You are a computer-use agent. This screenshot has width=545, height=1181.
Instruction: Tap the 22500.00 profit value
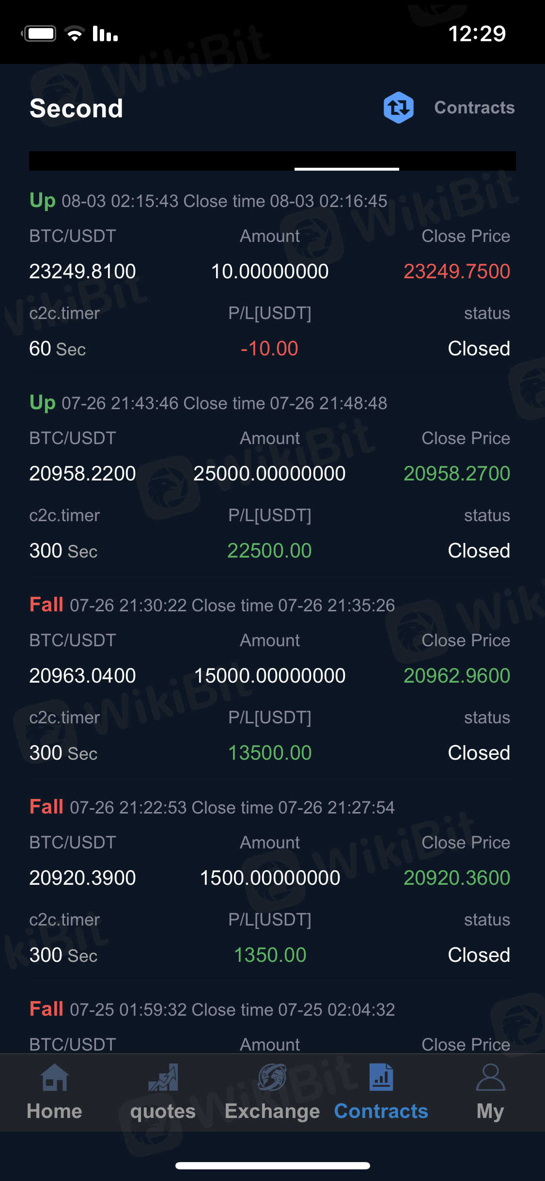[269, 551]
